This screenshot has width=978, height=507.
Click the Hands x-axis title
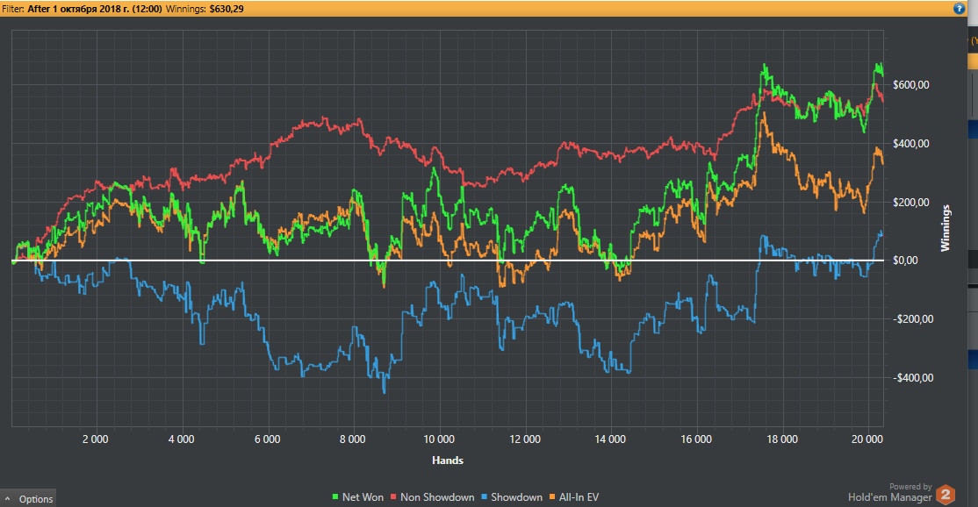[x=447, y=461]
